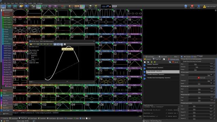This screenshot has width=217, height=122.
Task: Check Enable Physics for every Live Control
Action: click(x=182, y=61)
